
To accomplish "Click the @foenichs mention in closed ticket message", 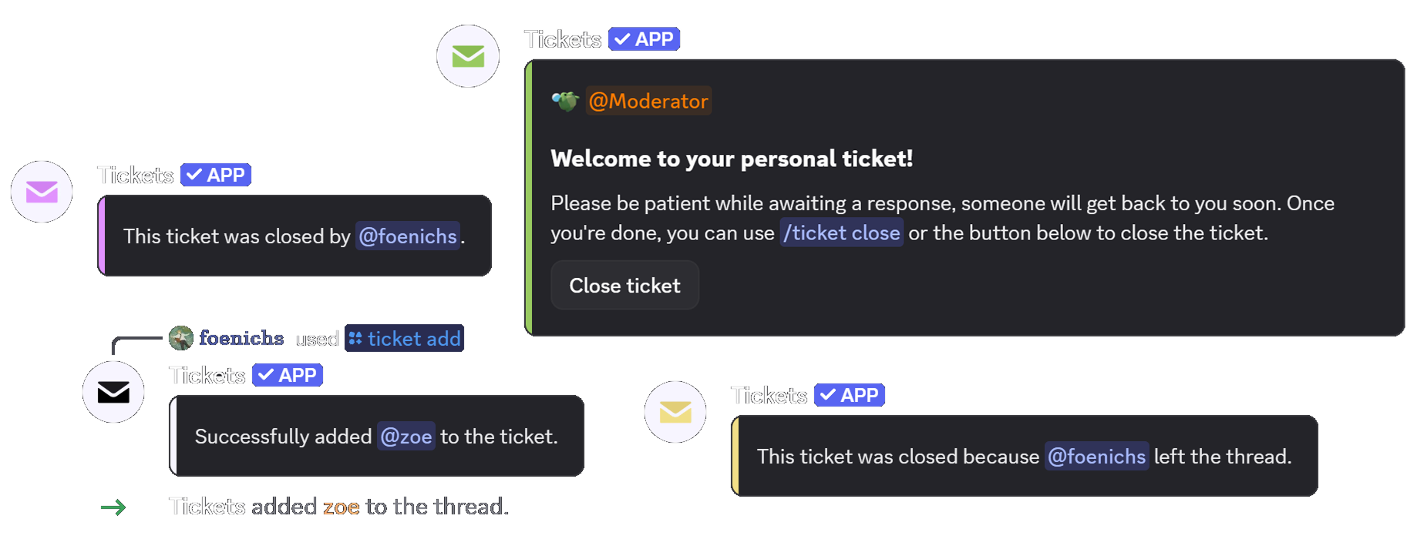I will click(407, 236).
